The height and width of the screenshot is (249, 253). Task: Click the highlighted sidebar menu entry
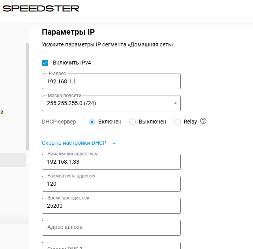tap(13, 160)
